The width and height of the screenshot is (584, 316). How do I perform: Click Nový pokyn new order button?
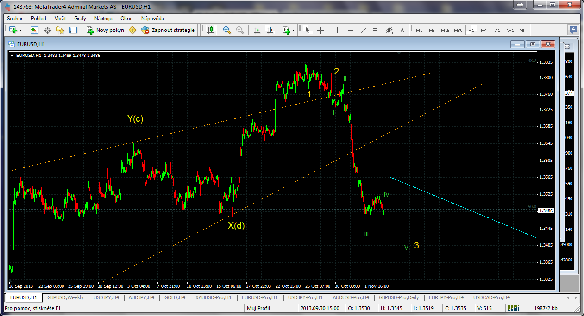tap(106, 30)
